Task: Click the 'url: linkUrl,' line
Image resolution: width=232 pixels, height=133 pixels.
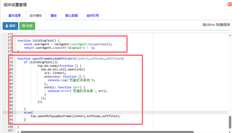Action: [55, 73]
